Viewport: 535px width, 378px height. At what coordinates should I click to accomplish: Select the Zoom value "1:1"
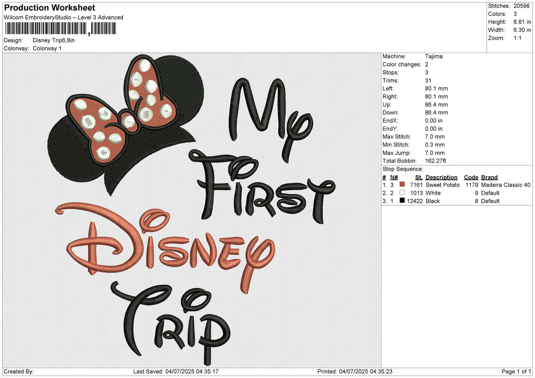[519, 38]
